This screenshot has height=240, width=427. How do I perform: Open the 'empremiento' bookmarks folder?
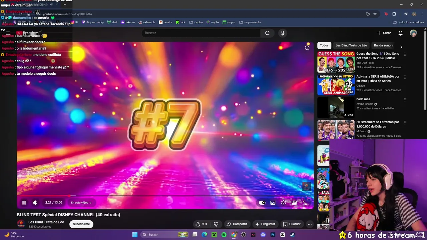[x=250, y=22]
